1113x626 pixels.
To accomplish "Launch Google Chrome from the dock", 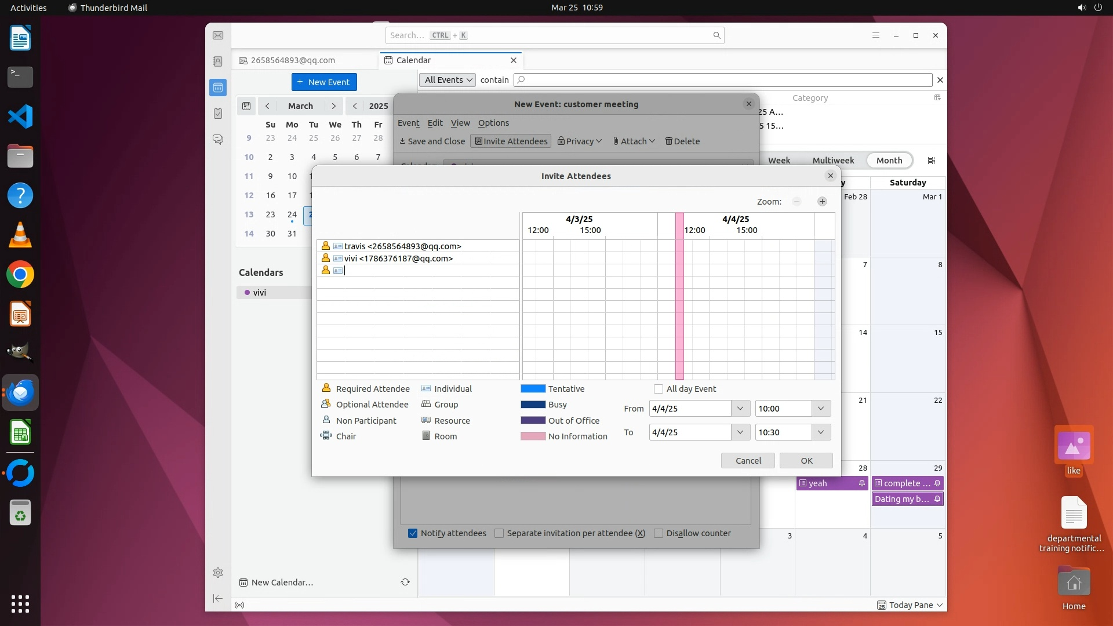I will click(20, 275).
